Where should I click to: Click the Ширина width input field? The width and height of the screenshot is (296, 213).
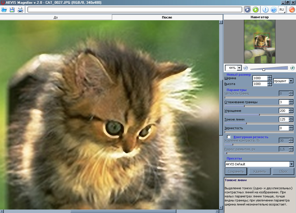pyautogui.click(x=260, y=78)
